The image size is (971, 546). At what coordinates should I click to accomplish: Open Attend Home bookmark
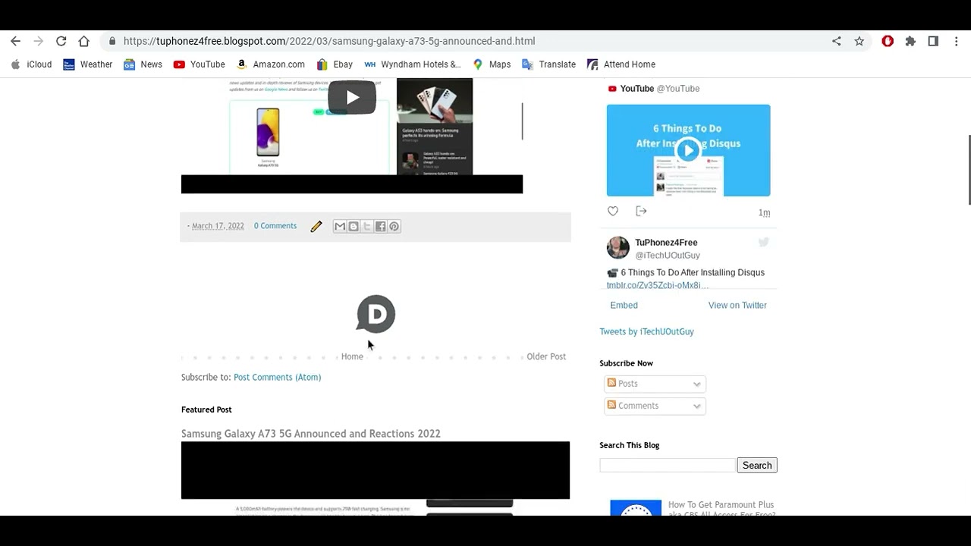621,64
